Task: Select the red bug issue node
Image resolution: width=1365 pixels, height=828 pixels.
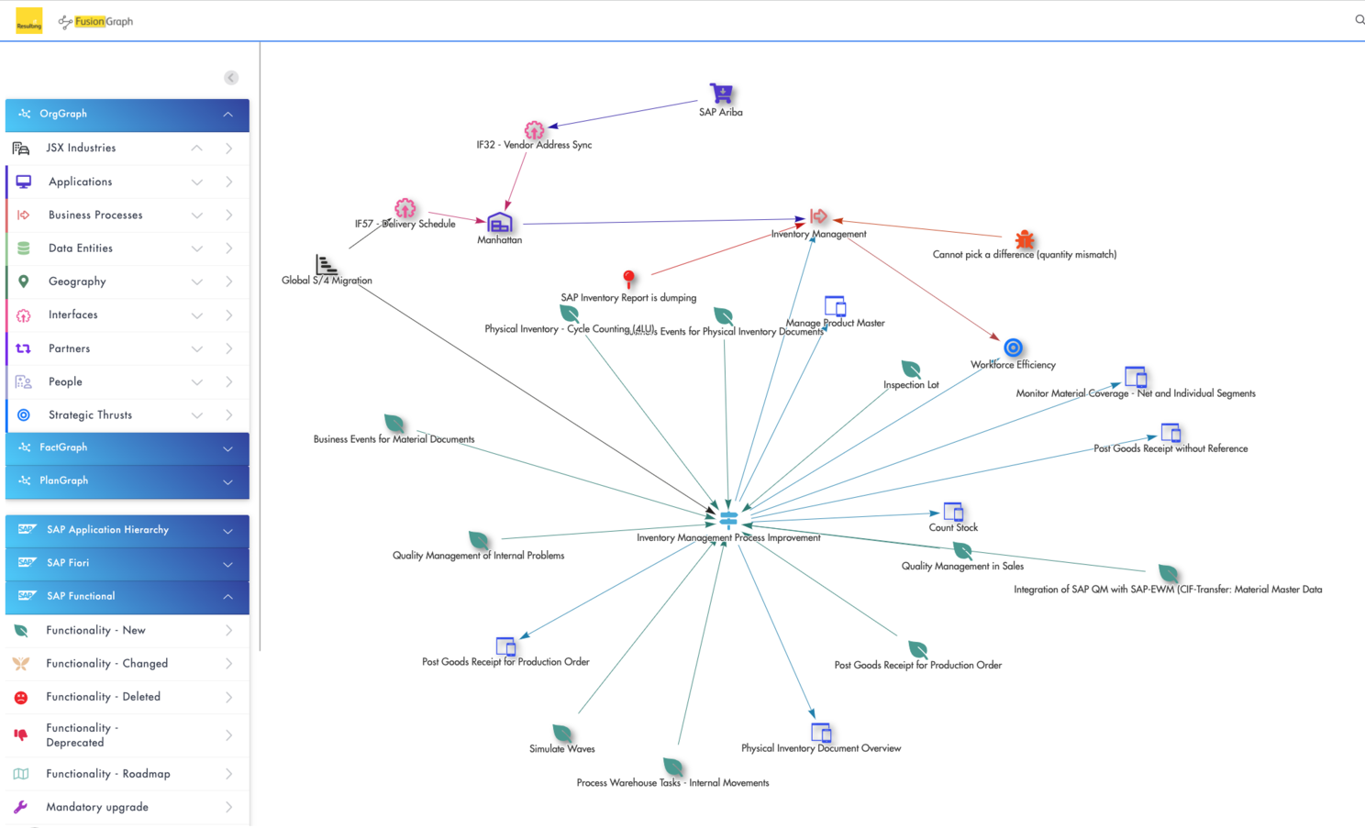Action: pos(1025,239)
